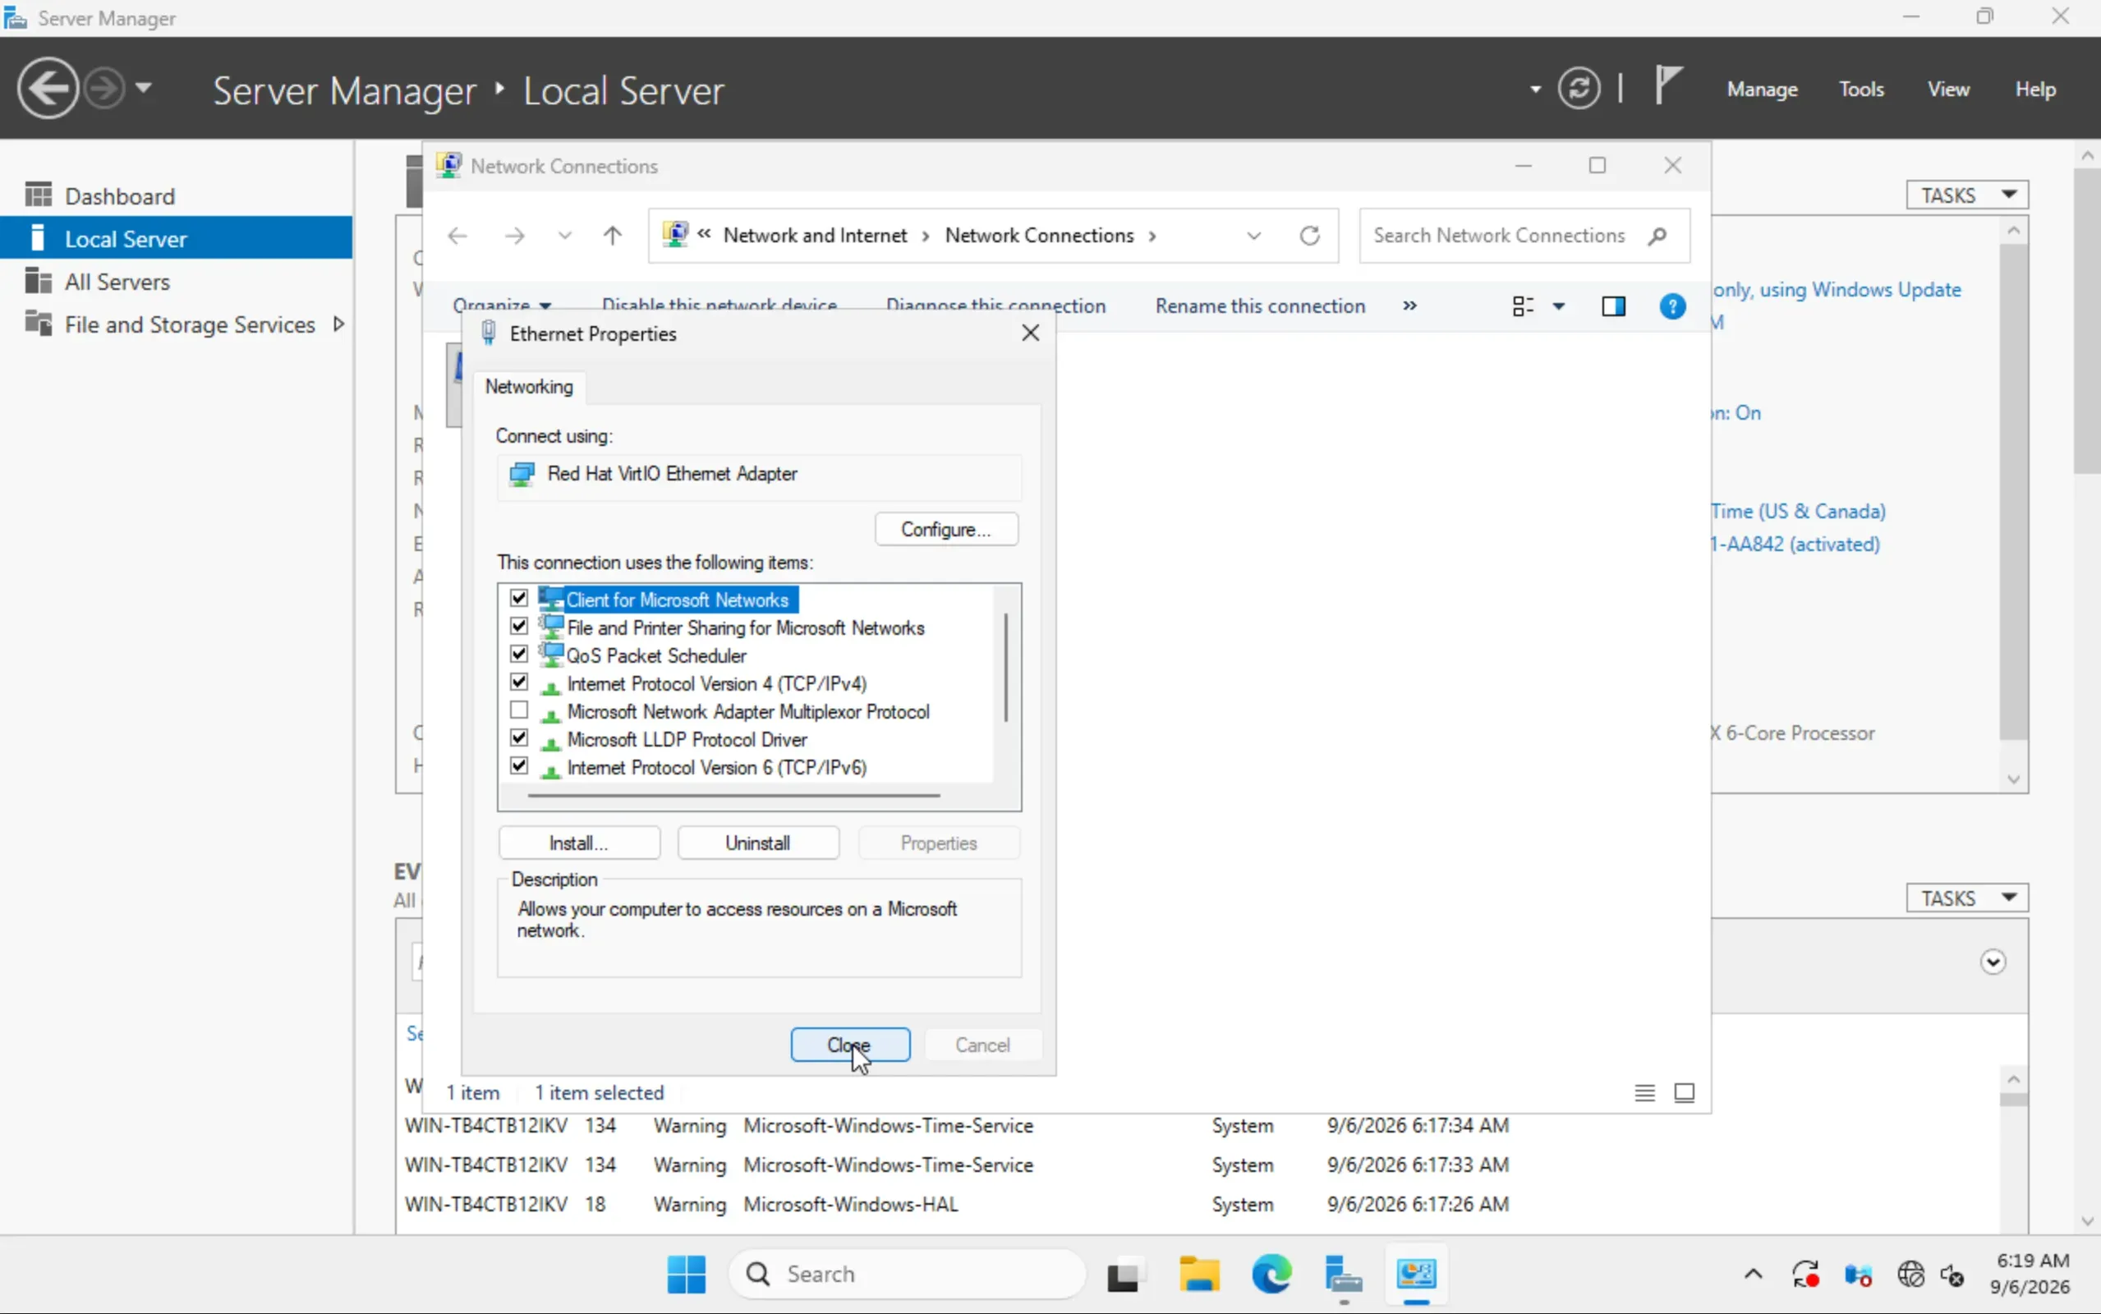This screenshot has height=1314, width=2101.
Task: Click Rename this connection in toolbar
Action: 1260,306
